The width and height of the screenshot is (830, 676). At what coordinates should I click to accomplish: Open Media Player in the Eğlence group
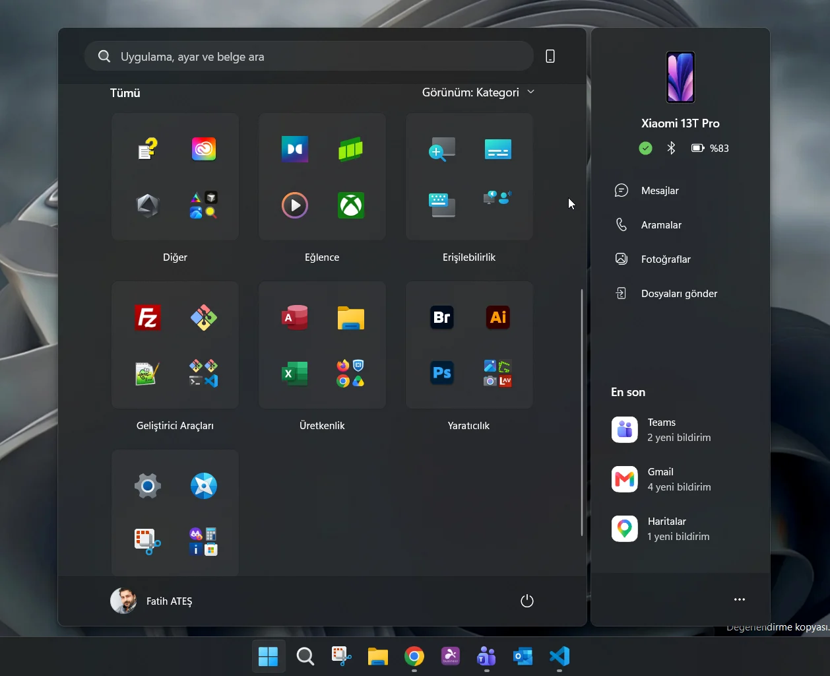click(295, 205)
